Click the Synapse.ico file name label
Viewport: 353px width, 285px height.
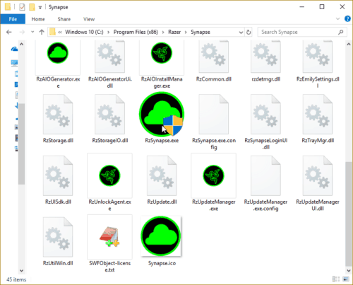tap(162, 263)
